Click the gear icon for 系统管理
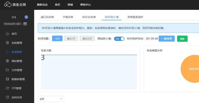This screenshot has height=103, width=199. point(8,42)
